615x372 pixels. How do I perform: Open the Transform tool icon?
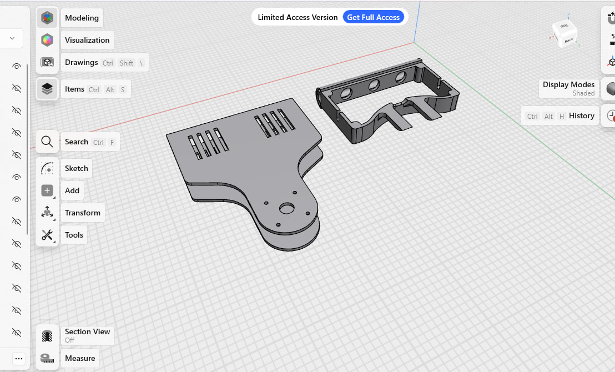[47, 213]
